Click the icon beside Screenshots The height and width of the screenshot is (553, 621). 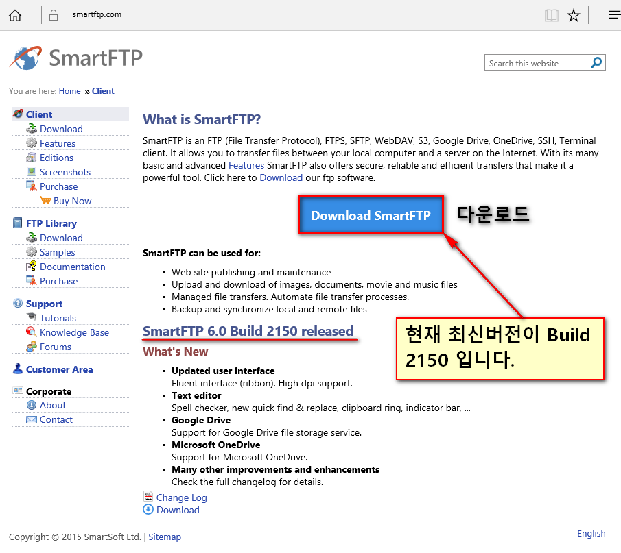pos(32,172)
